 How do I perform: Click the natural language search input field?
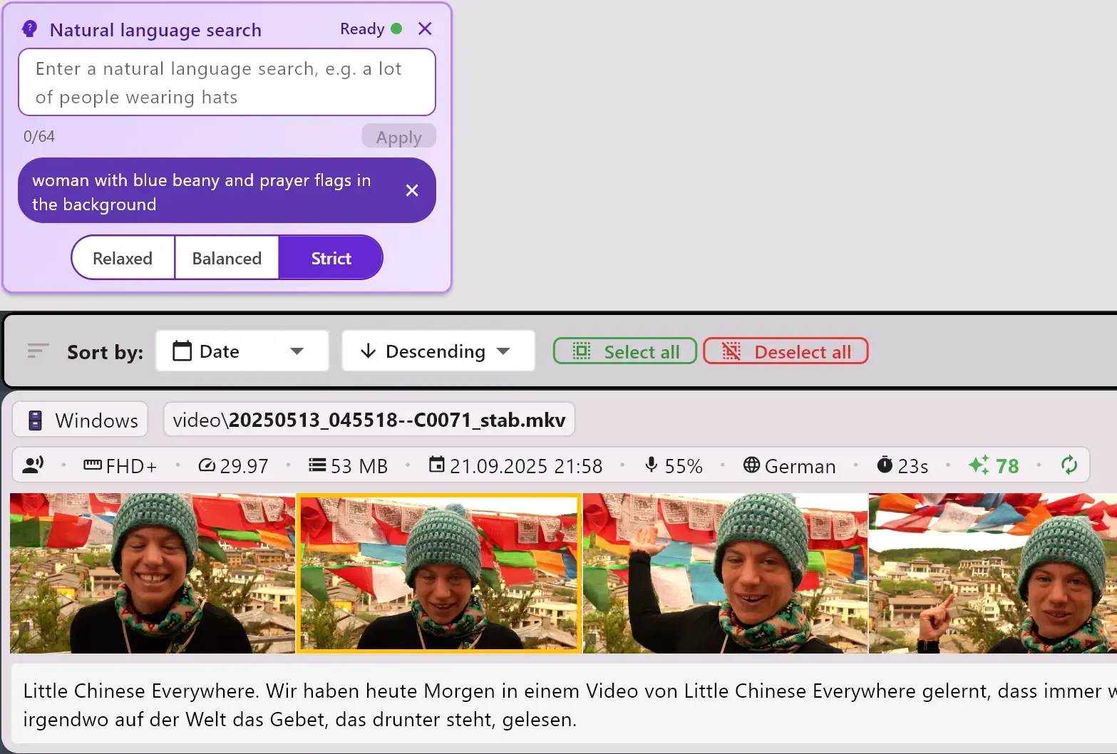tap(227, 82)
